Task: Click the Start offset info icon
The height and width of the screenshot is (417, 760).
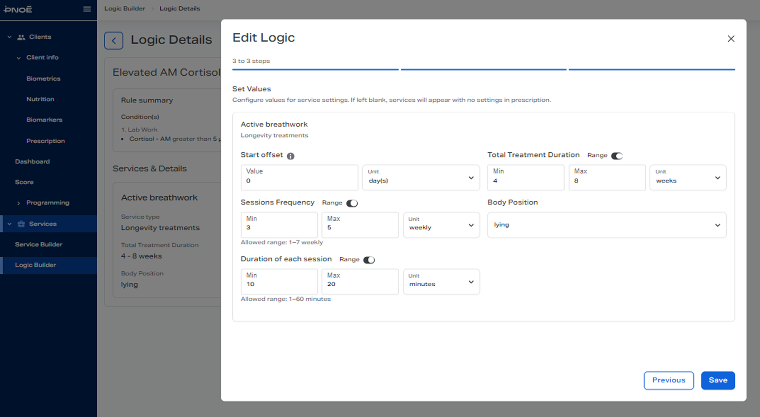Action: (x=291, y=156)
